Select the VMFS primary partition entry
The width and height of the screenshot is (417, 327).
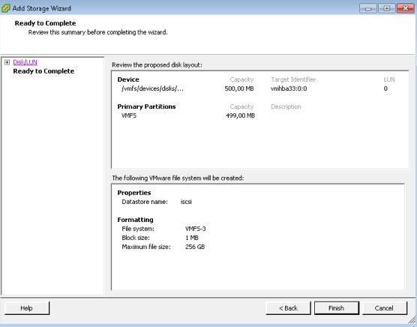pos(129,115)
